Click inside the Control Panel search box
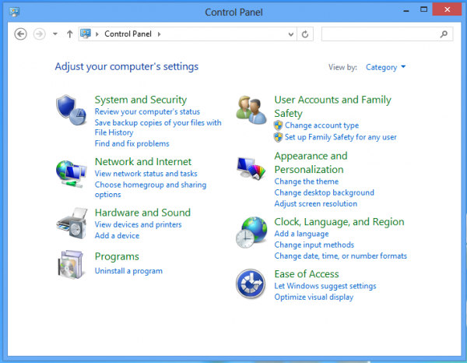Image resolution: width=467 pixels, height=363 pixels. [x=380, y=34]
